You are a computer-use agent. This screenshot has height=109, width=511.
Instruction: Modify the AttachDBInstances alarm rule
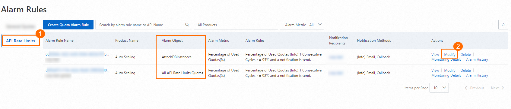pos(450,55)
